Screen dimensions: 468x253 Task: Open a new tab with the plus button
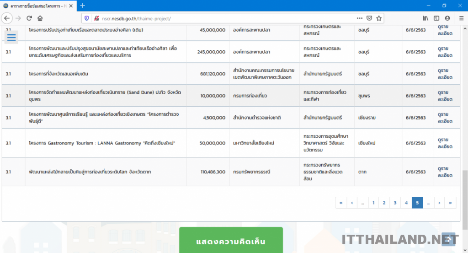pos(83,5)
